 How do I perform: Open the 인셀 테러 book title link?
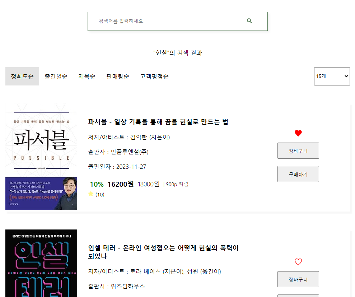(x=163, y=252)
